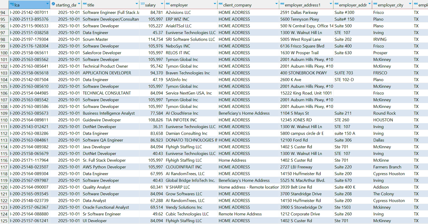The height and width of the screenshot is (224, 428).
Task: Open the title column filter dropdown arrow
Action: (x=137, y=4)
